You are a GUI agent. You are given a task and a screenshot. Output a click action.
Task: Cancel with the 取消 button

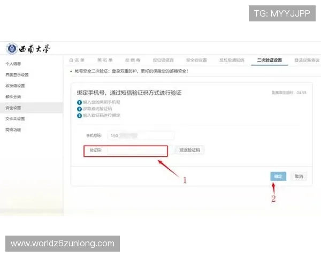(x=299, y=176)
